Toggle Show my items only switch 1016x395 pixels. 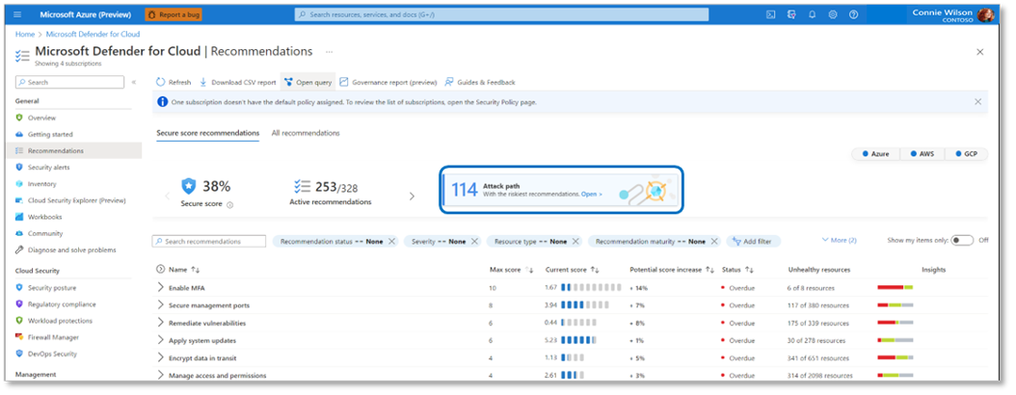point(961,240)
